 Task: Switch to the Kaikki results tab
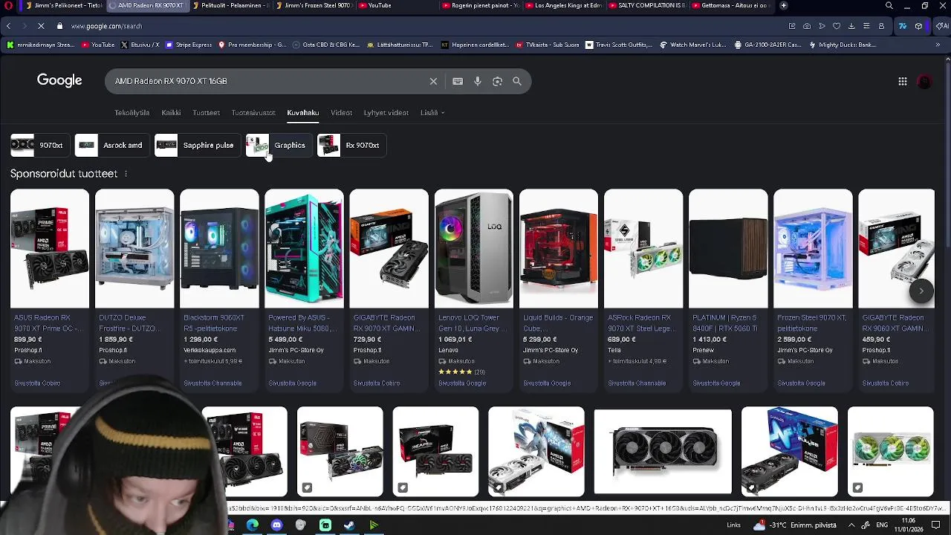pos(171,113)
